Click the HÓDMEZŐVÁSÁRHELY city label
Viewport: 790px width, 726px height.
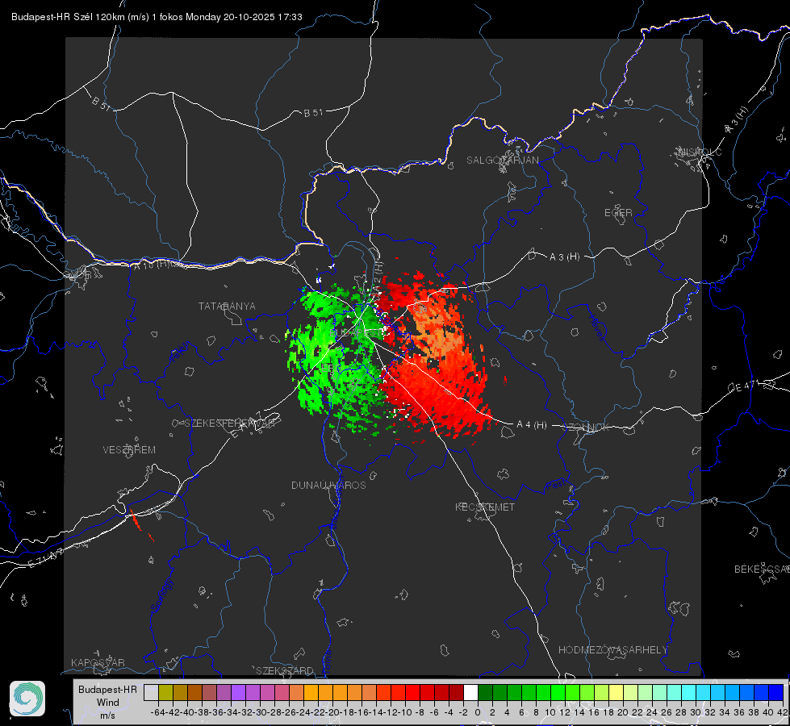point(612,650)
